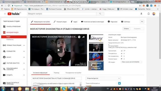Open Skype from the taskbar
The image size is (161, 91).
point(64,89)
